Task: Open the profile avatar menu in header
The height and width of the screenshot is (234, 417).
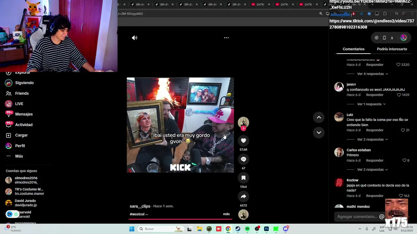Action: (x=403, y=38)
